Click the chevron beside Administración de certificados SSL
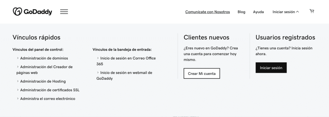 click(x=18, y=90)
